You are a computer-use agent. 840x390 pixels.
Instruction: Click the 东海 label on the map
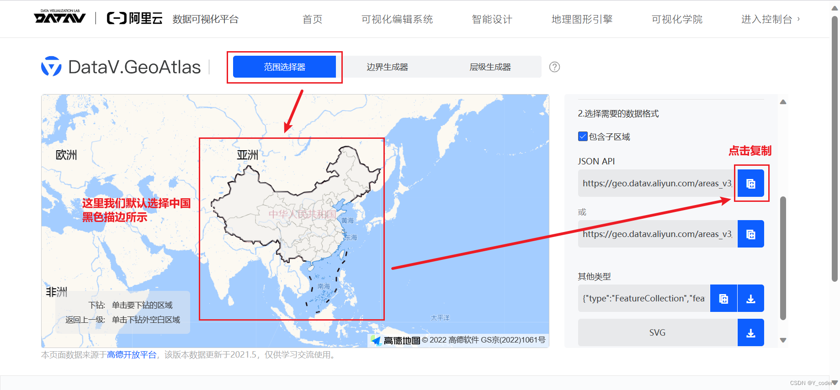click(x=351, y=237)
